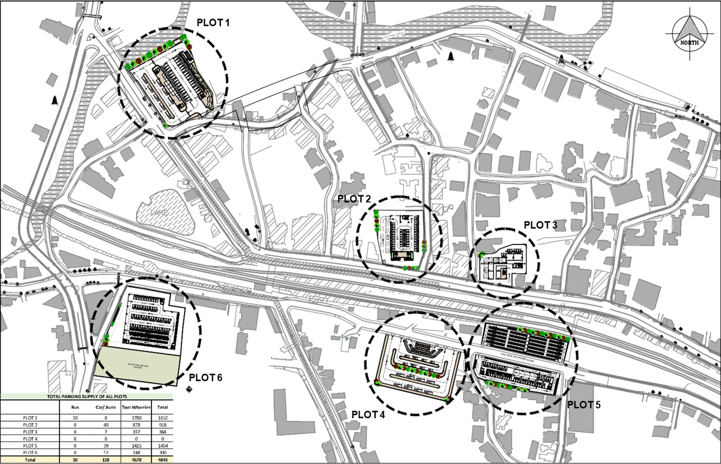Viewport: 721px width, 464px height.
Task: Select the 'PLOT 4' map label
Action: tap(368, 414)
